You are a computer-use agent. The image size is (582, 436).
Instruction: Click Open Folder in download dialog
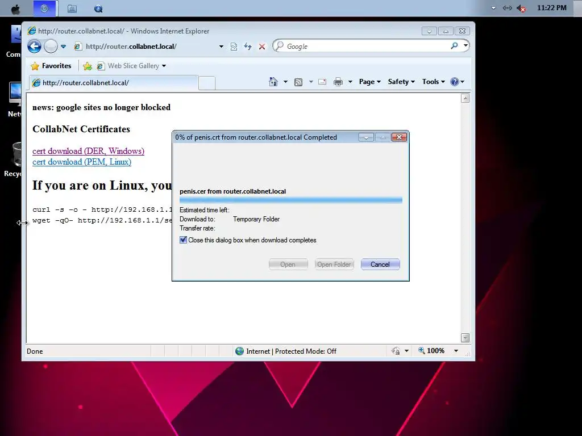tap(334, 265)
